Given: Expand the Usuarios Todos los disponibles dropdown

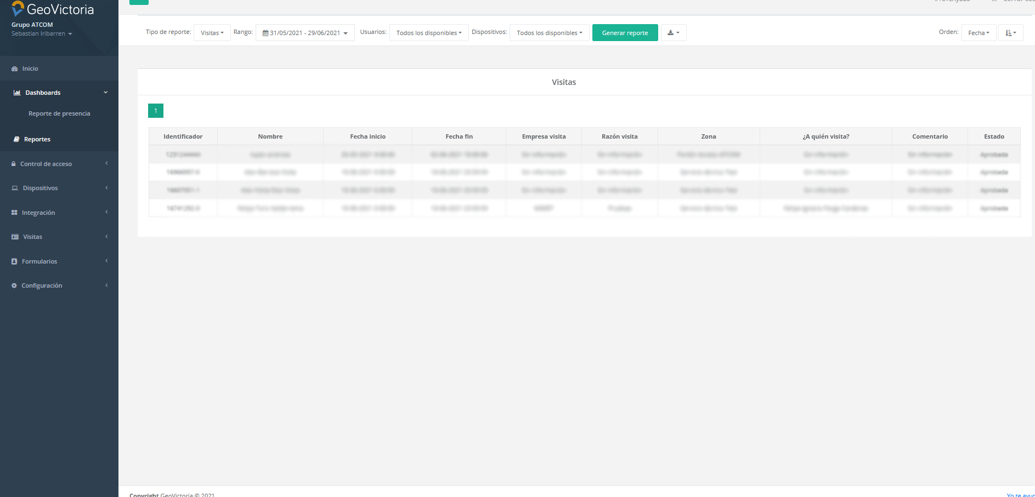Looking at the screenshot, I should pyautogui.click(x=428, y=33).
